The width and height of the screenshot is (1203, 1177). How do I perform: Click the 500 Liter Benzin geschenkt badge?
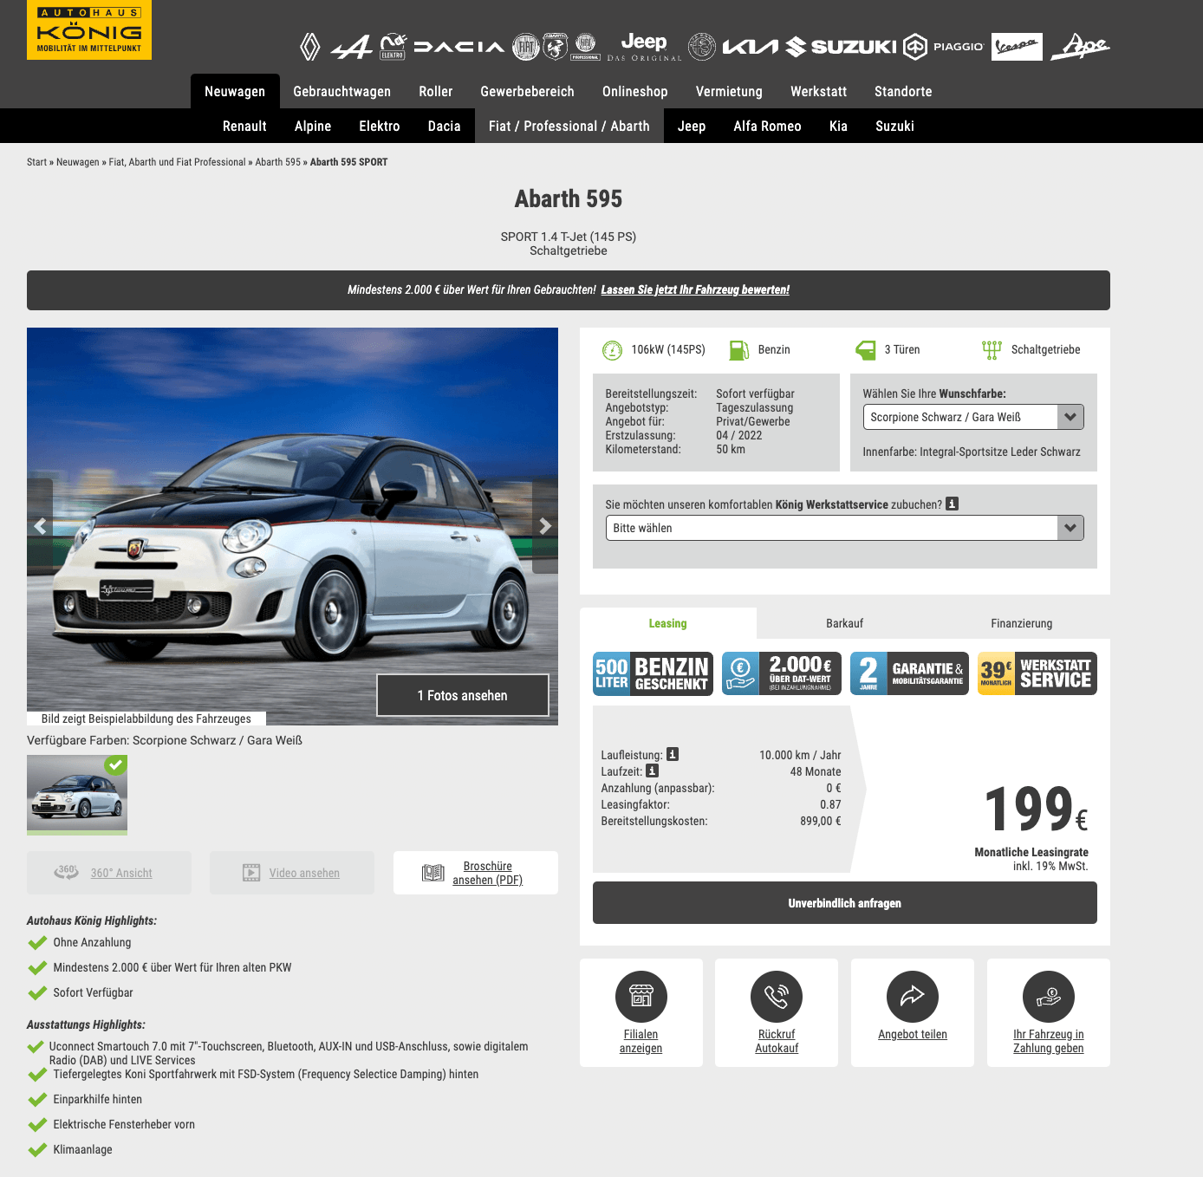(653, 673)
